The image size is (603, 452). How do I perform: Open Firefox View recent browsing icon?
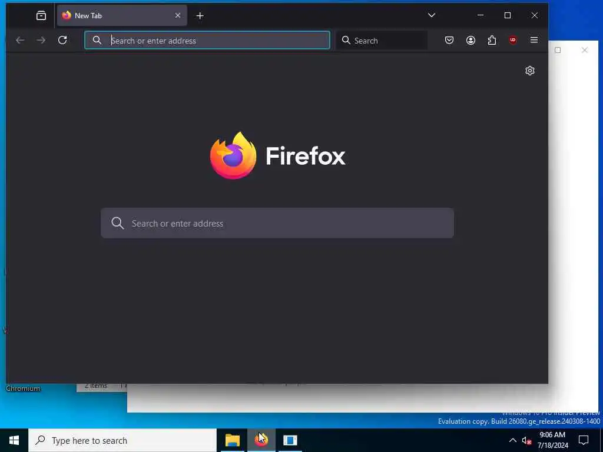[x=41, y=15]
